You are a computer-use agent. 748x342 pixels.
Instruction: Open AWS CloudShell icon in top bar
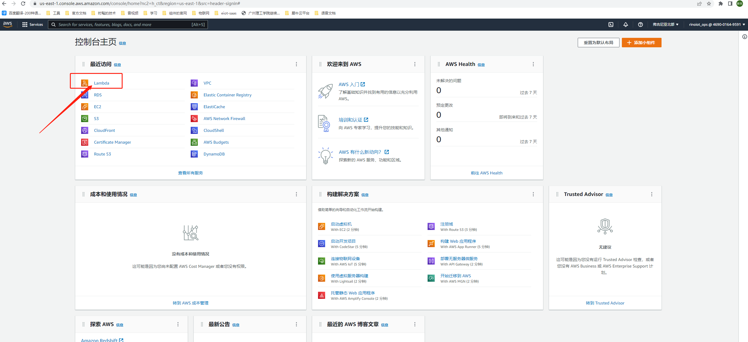click(x=611, y=25)
